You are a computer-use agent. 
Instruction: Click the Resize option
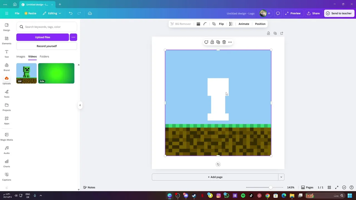(x=30, y=13)
